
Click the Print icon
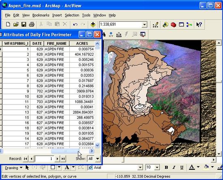point(32,24)
